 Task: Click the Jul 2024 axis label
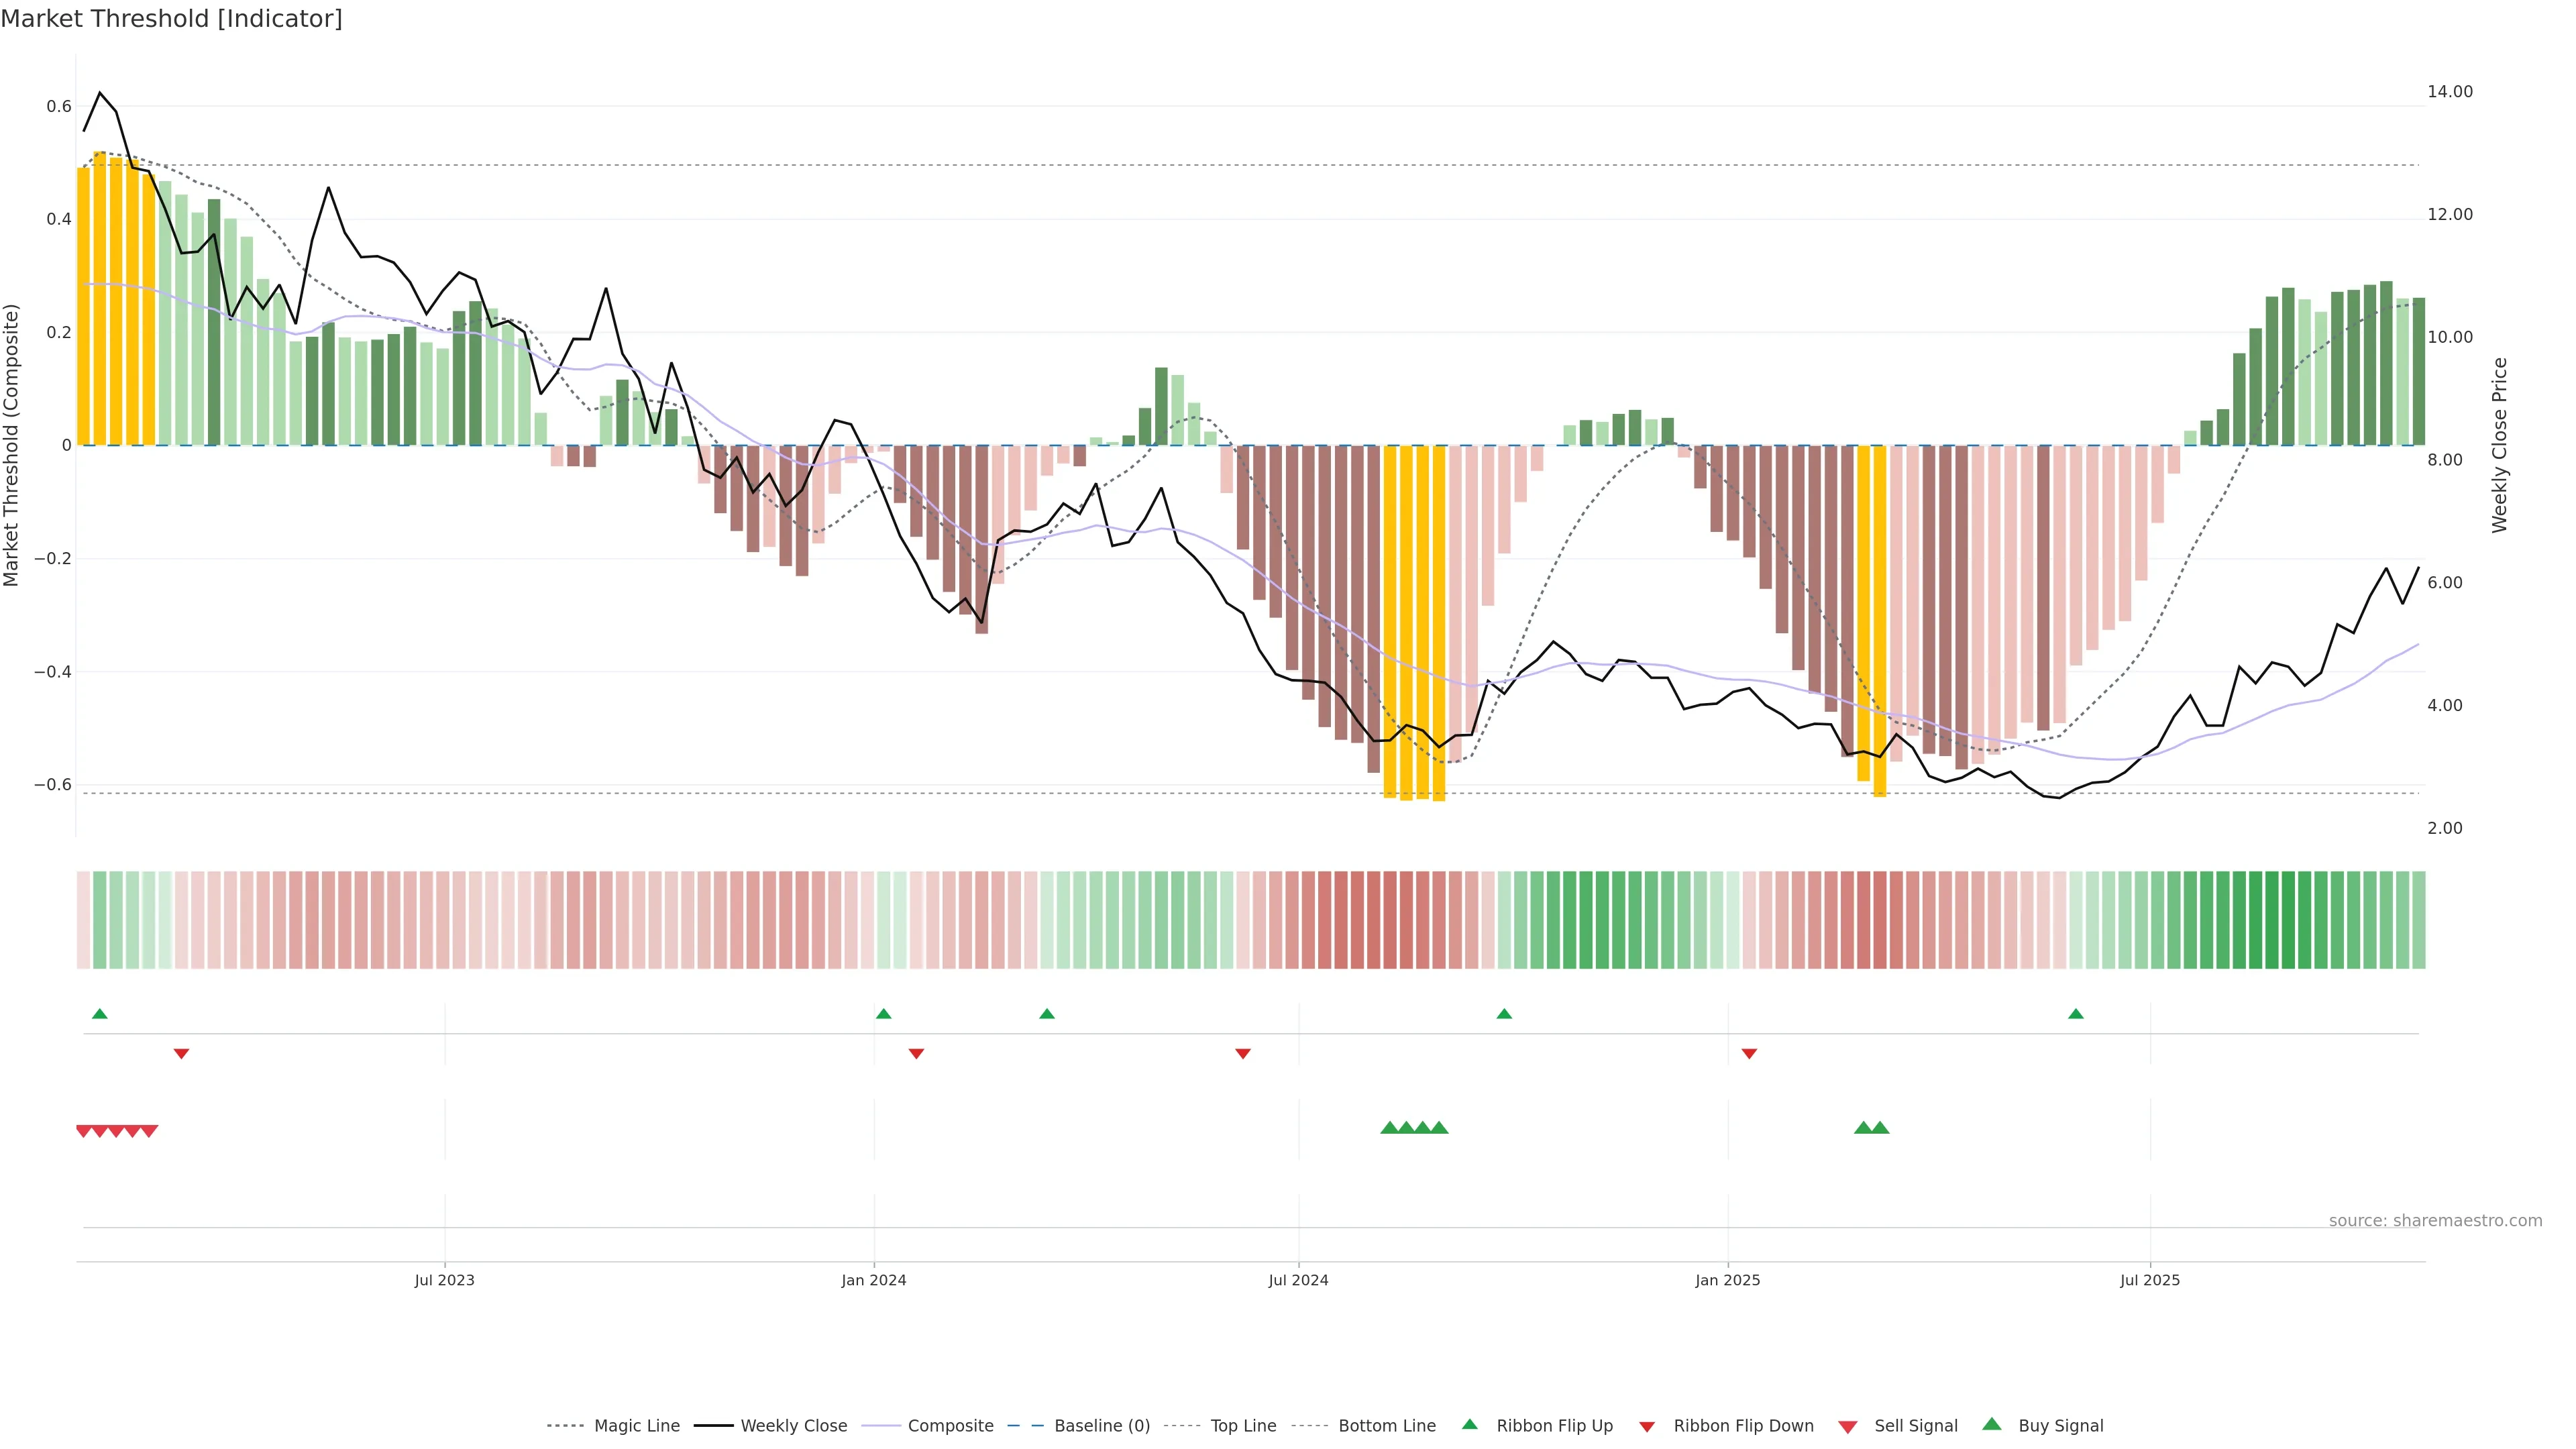point(1298,1280)
